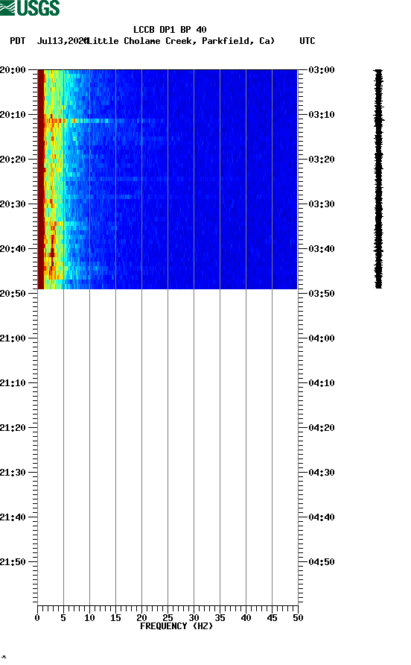Click the '20:40' PDT time label
The height and width of the screenshot is (665, 411).
click(13, 248)
